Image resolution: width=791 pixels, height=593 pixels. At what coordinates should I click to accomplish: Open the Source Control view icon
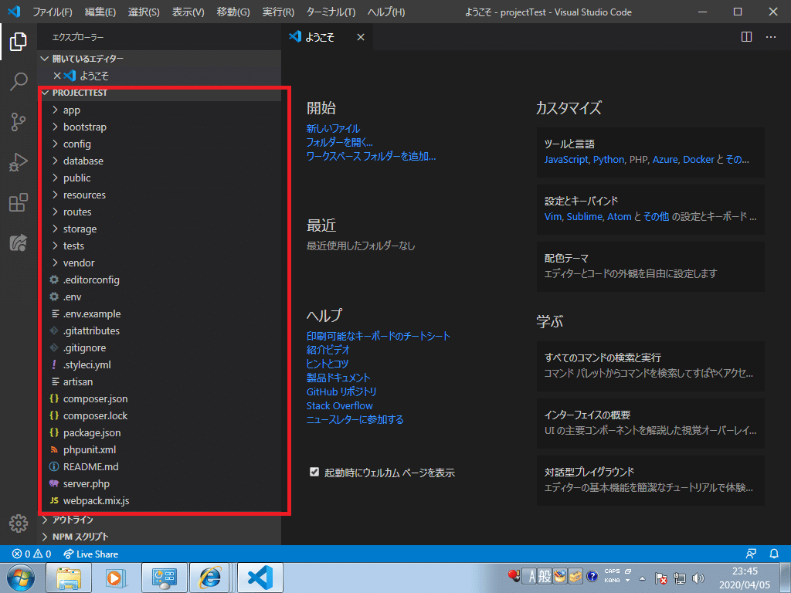tap(19, 121)
